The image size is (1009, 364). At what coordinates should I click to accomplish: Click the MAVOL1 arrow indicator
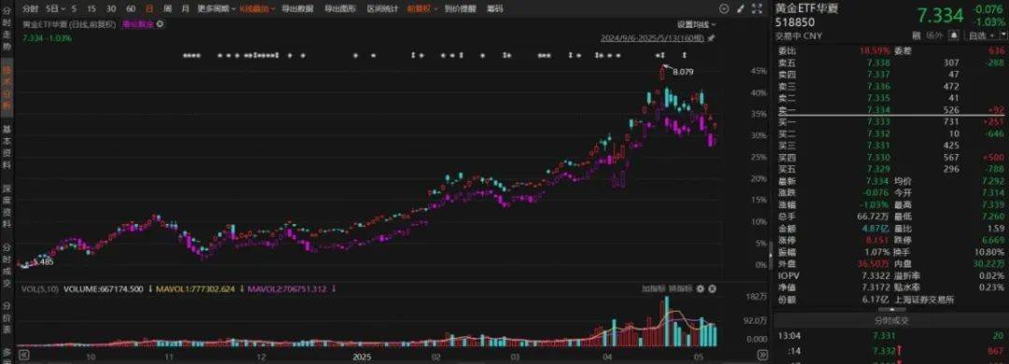pos(242,288)
